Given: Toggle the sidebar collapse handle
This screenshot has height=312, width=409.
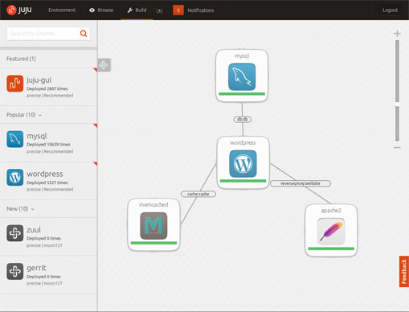Looking at the screenshot, I should point(104,65).
